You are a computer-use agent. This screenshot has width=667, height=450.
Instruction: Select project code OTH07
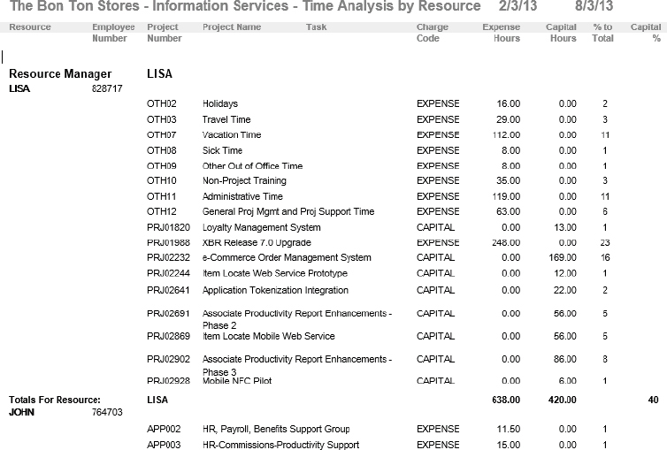tap(162, 134)
